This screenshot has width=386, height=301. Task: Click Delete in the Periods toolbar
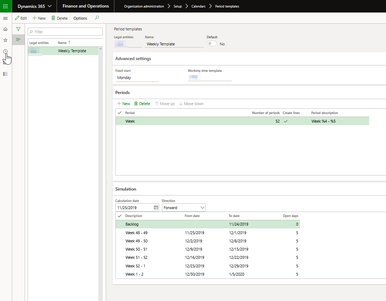click(x=142, y=103)
